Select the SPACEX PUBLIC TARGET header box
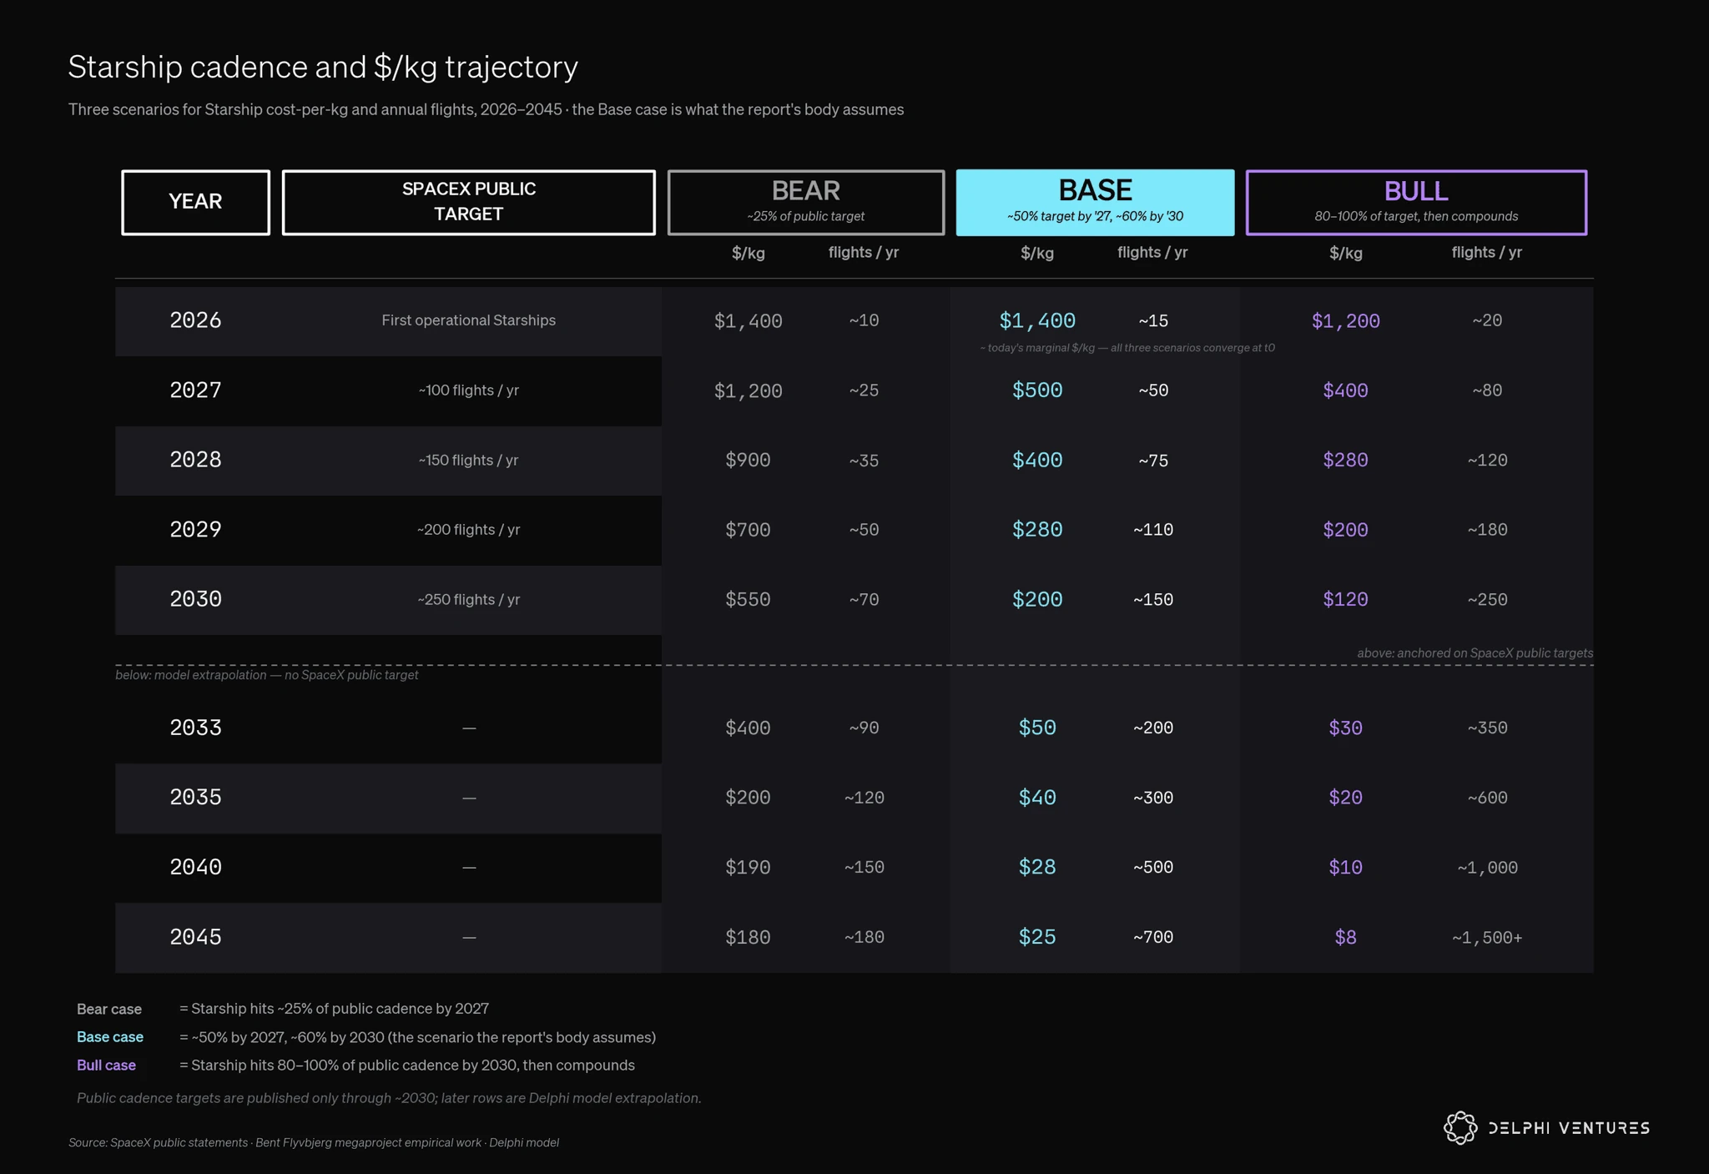1709x1174 pixels. [469, 203]
